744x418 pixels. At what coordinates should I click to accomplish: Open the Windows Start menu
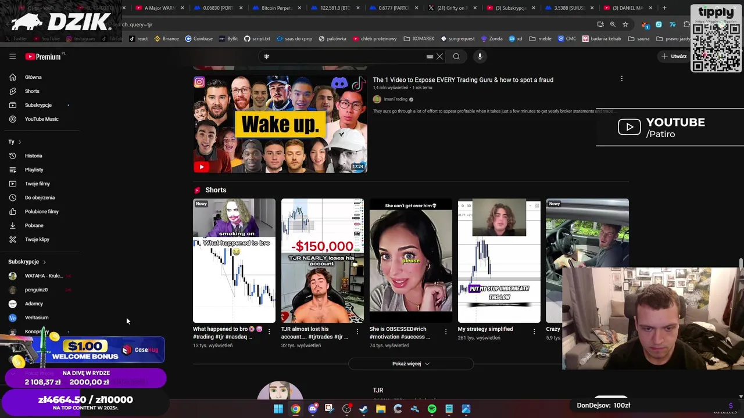278,409
